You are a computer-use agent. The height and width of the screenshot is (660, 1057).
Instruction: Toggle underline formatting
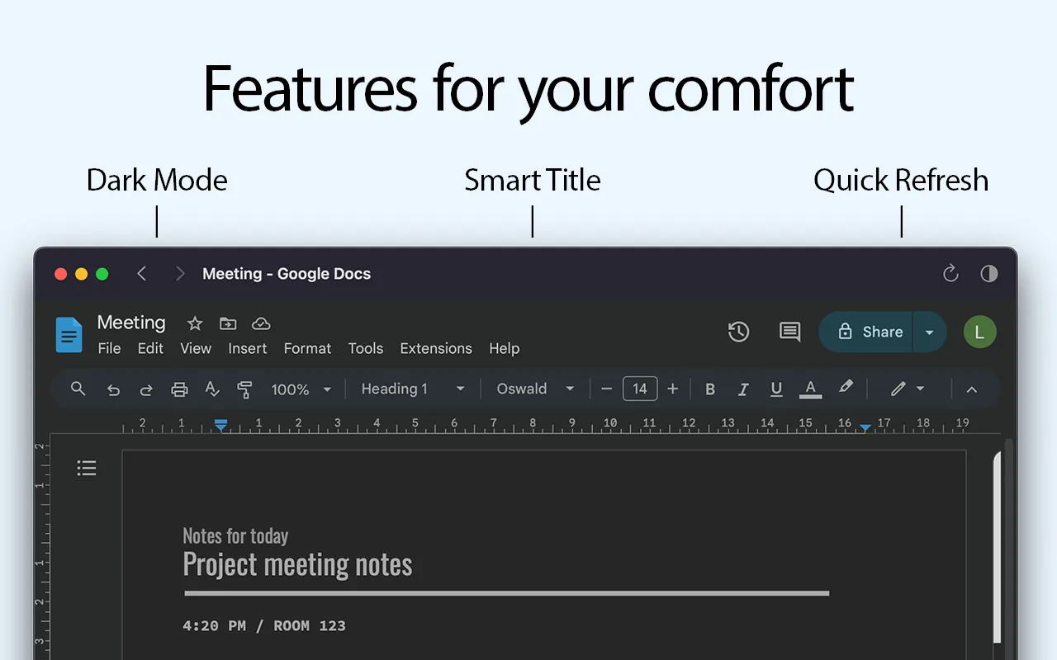(x=775, y=389)
